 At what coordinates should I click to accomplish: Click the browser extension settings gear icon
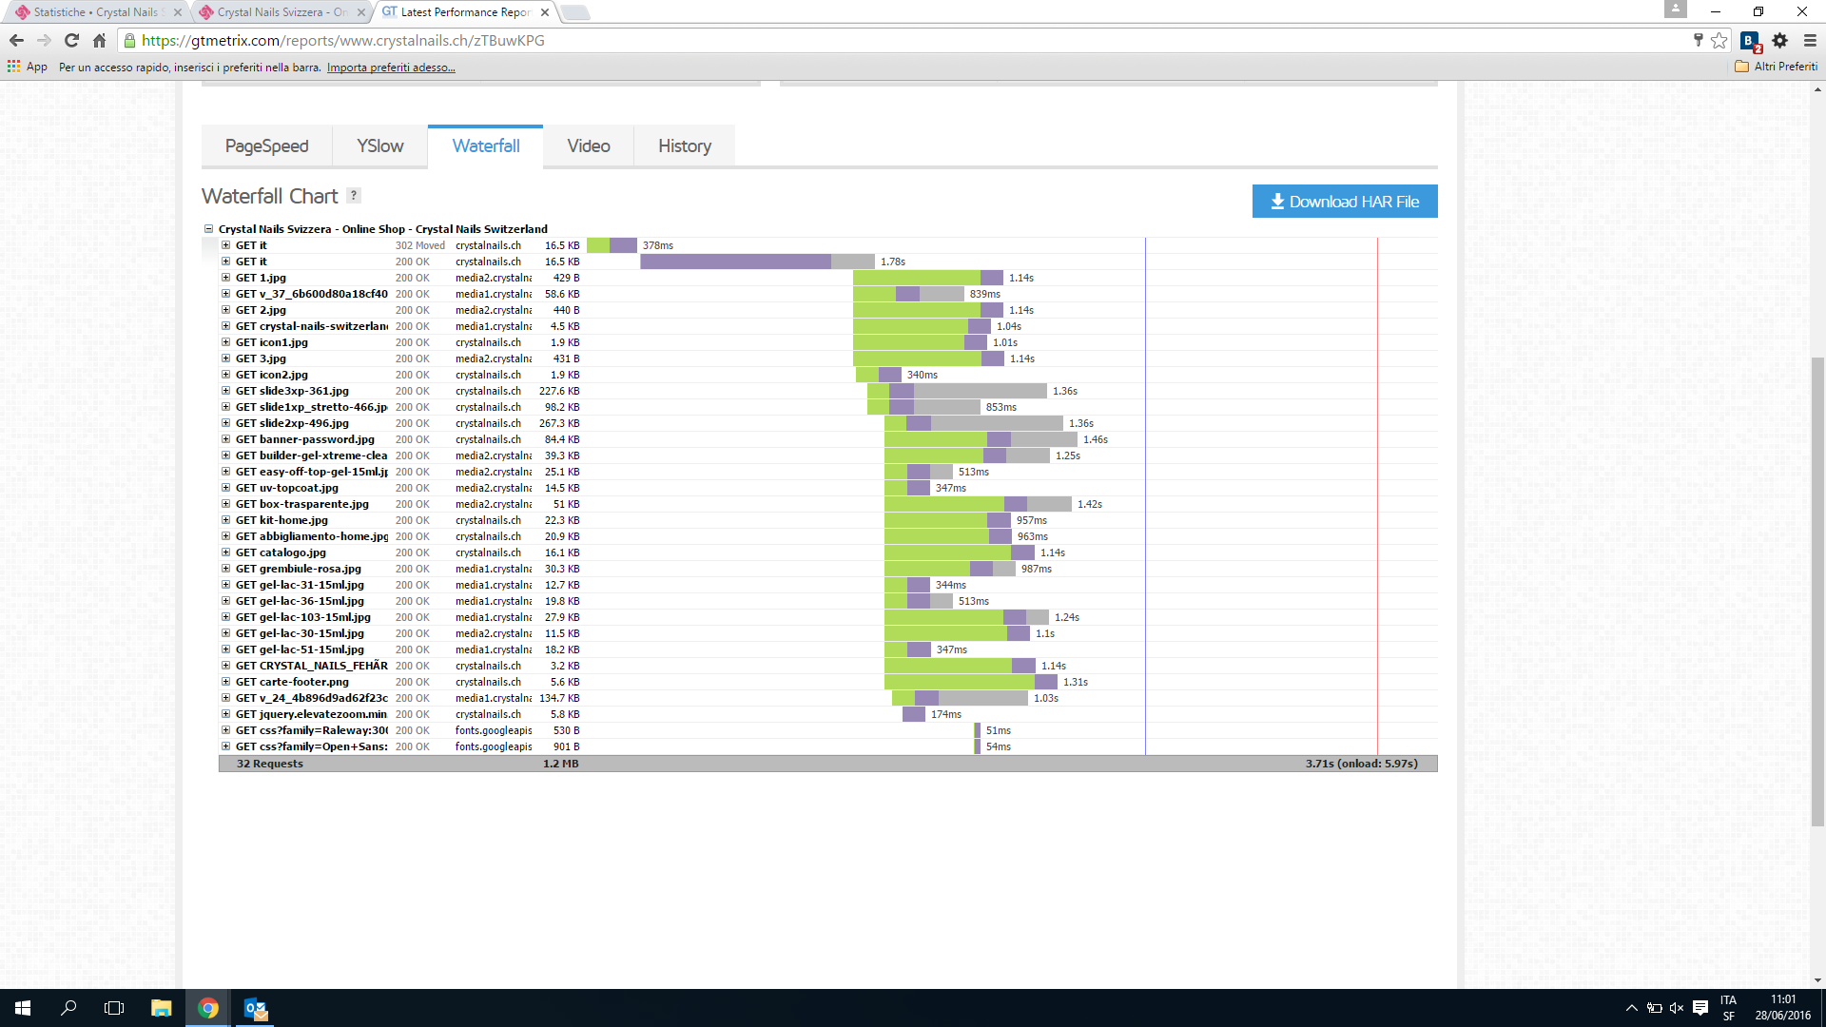coord(1779,40)
